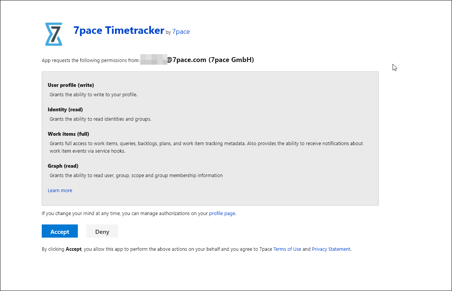Viewport: 452px width, 291px height.
Task: Select the Work items (full) heading
Action: click(x=68, y=134)
